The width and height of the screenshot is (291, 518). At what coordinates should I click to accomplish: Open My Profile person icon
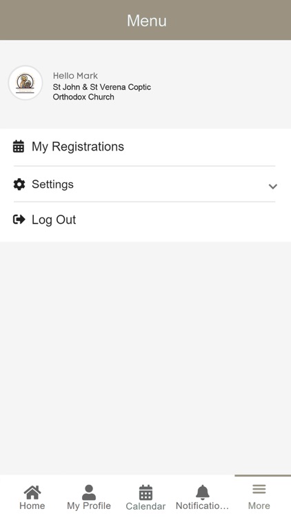pyautogui.click(x=89, y=492)
